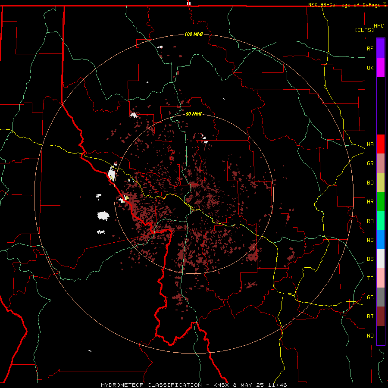Click the 'GC' legend label
This screenshot has height=388, width=388.
[370, 297]
